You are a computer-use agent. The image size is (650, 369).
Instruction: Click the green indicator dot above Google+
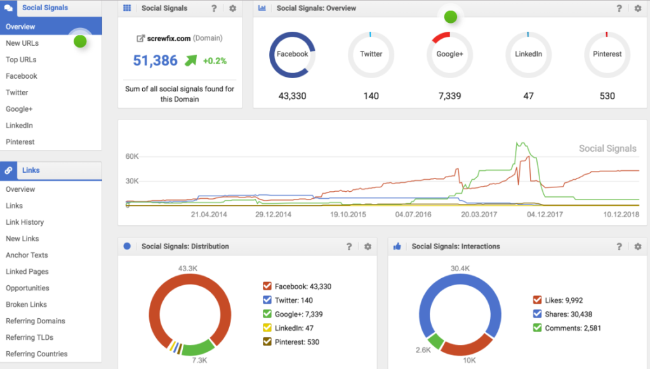pyautogui.click(x=450, y=17)
